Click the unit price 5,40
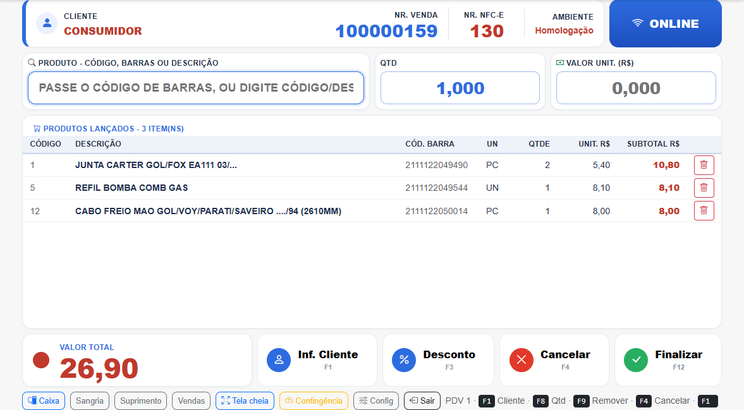 point(601,165)
